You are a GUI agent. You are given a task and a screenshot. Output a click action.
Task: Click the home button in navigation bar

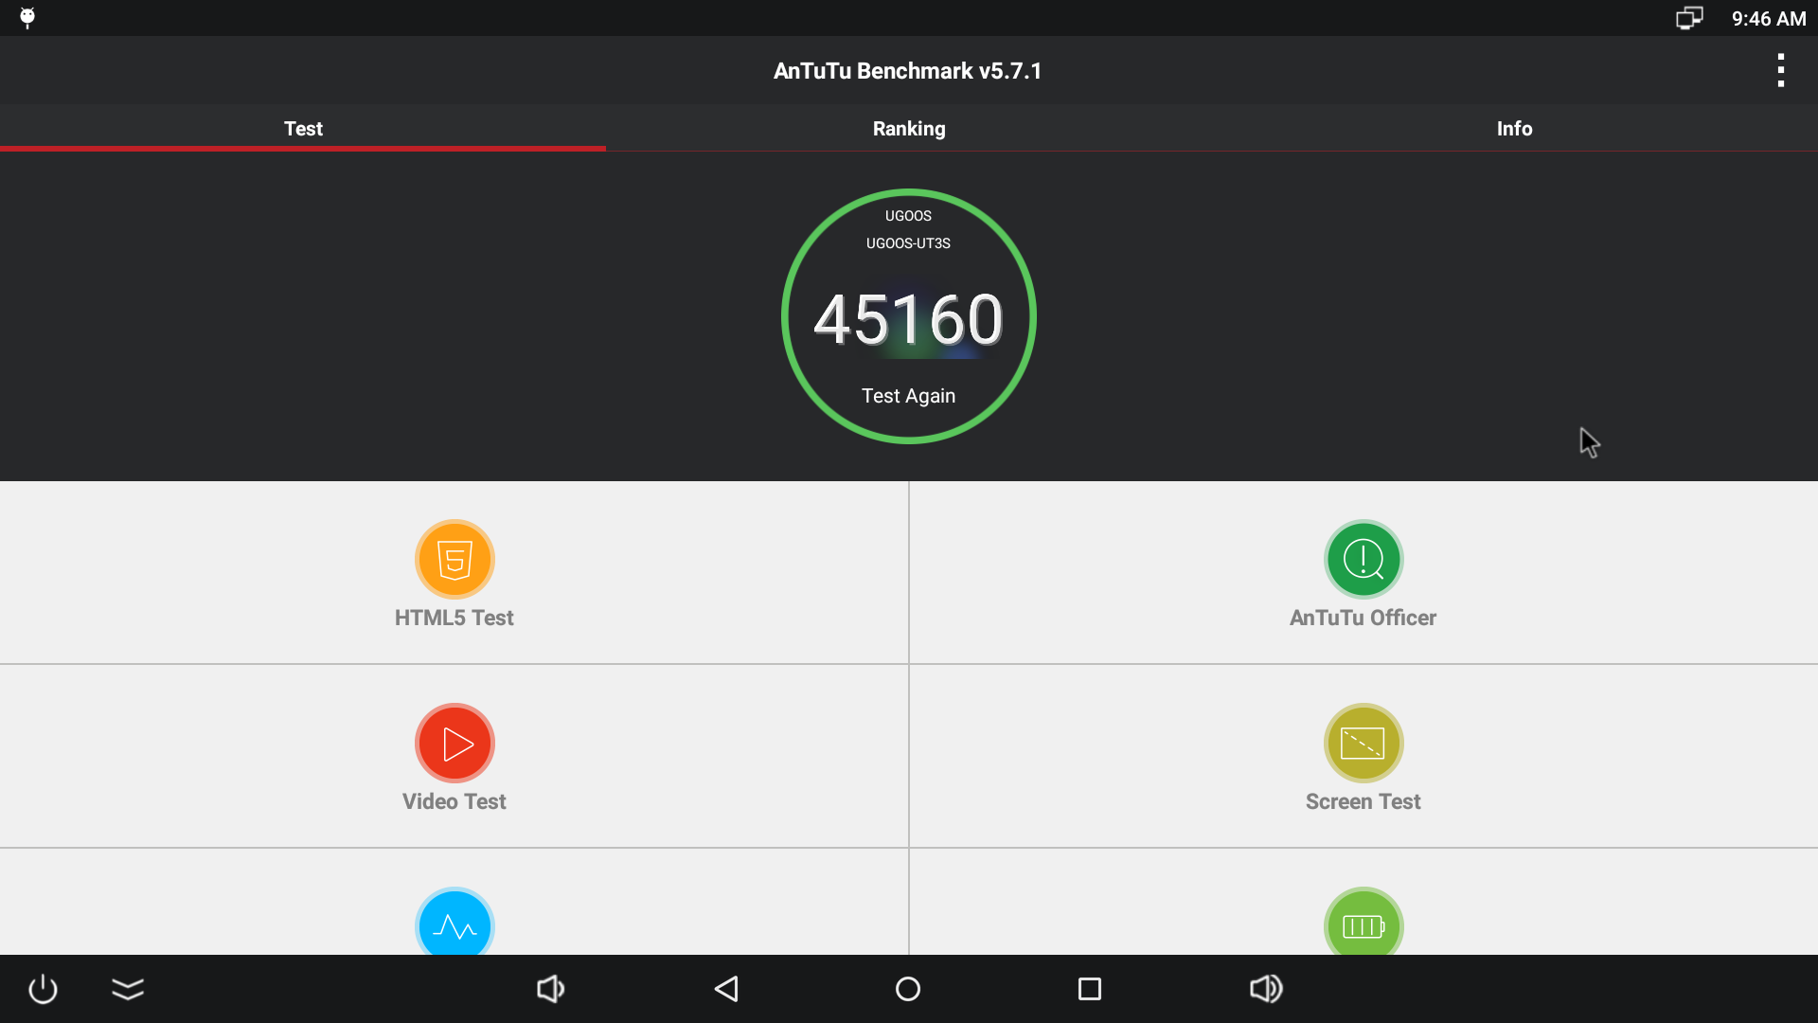909,988
